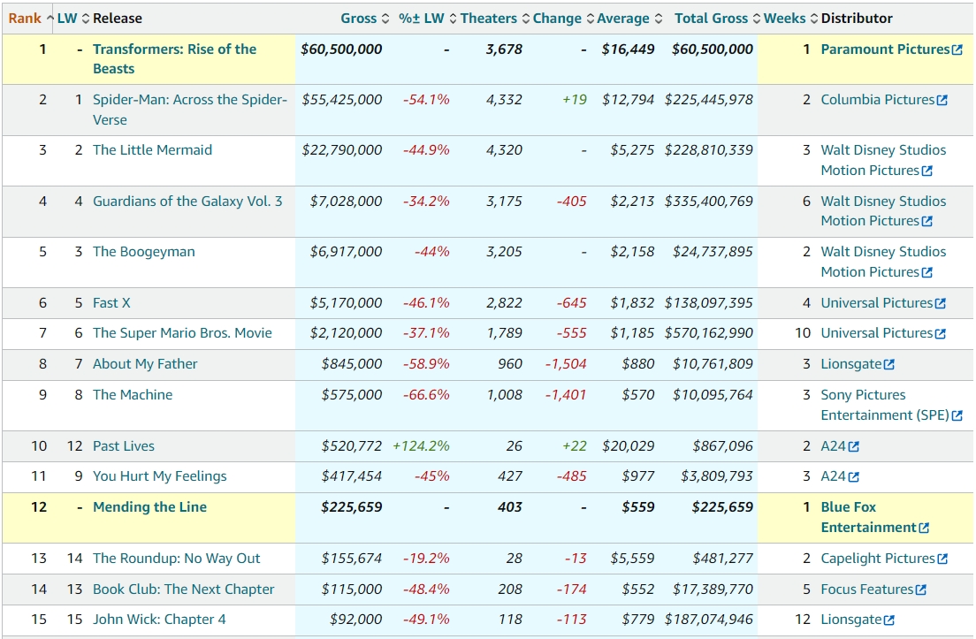Viewport: 976px width, 639px height.
Task: Open The Boogeyman release link
Action: coord(144,251)
